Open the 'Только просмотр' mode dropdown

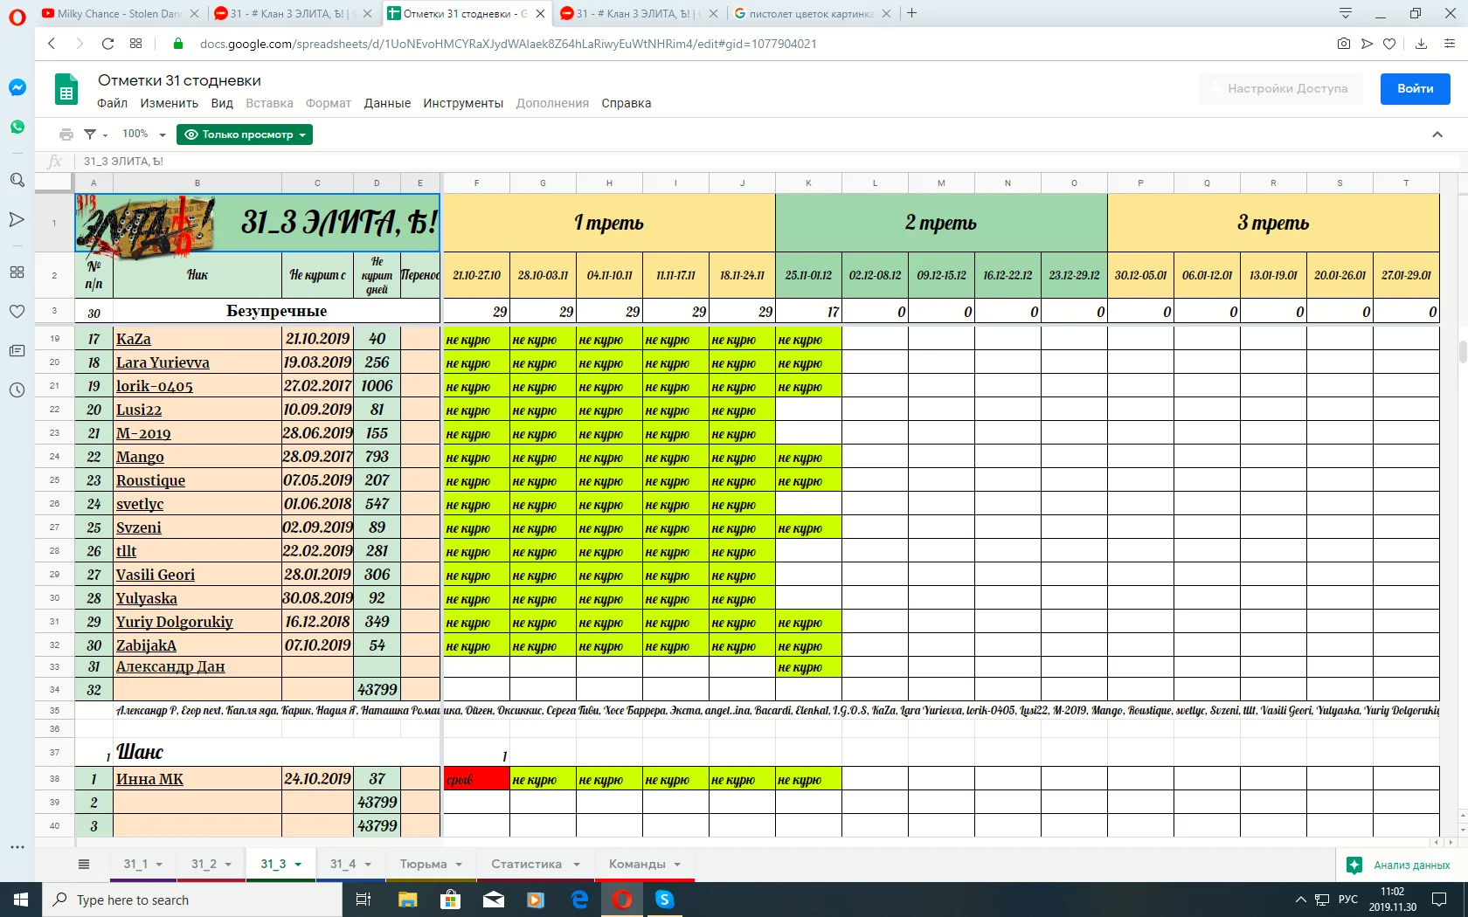245,134
